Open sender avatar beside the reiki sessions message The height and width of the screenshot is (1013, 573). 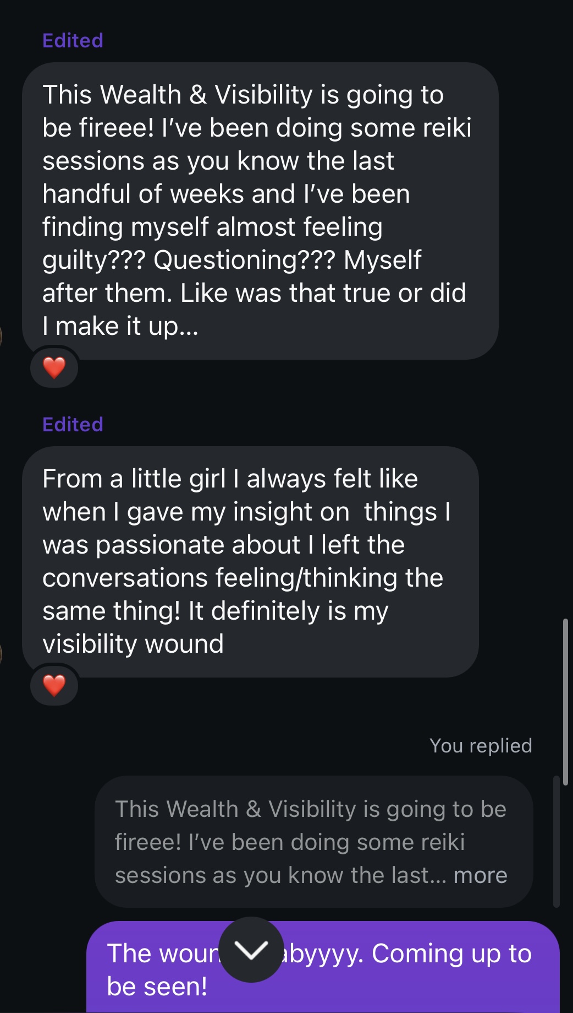(x=1, y=336)
